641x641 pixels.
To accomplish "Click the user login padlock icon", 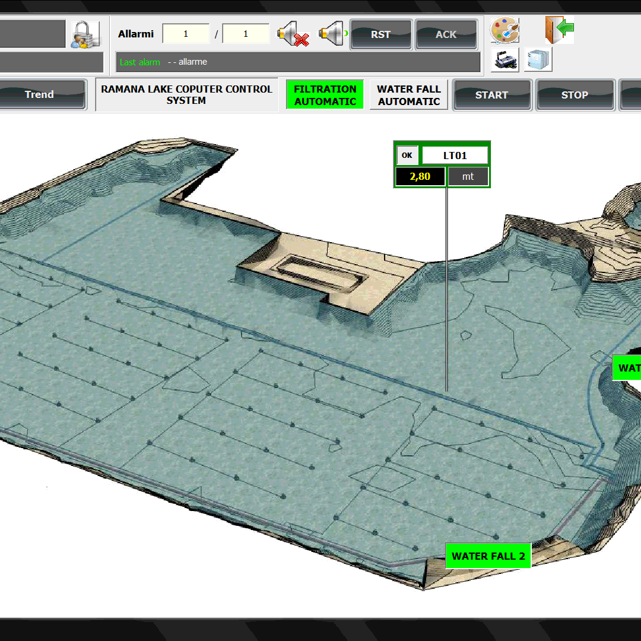I will (85, 34).
